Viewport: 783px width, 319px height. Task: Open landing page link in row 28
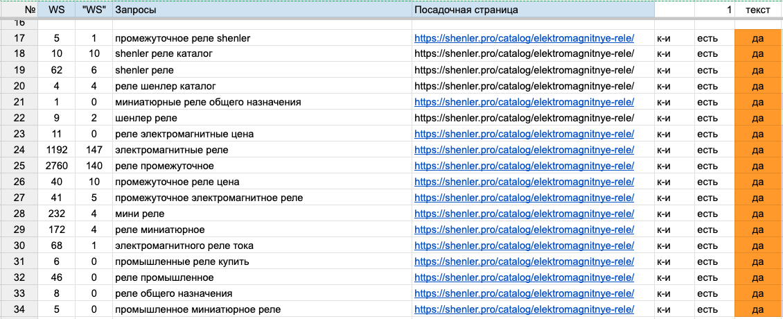coord(525,214)
